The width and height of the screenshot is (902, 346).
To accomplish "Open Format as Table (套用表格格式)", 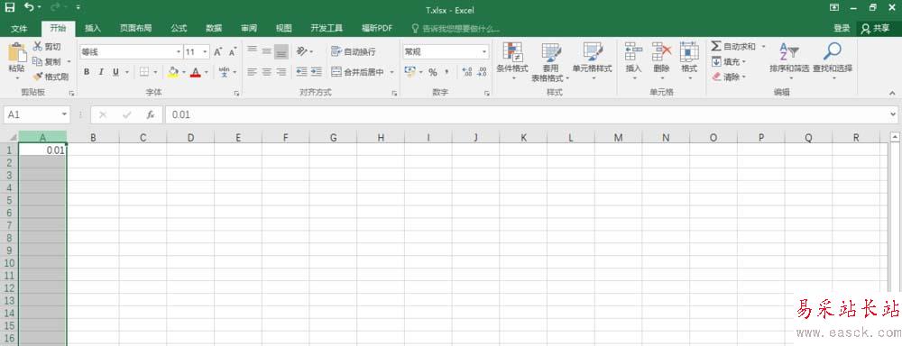I will pyautogui.click(x=550, y=62).
